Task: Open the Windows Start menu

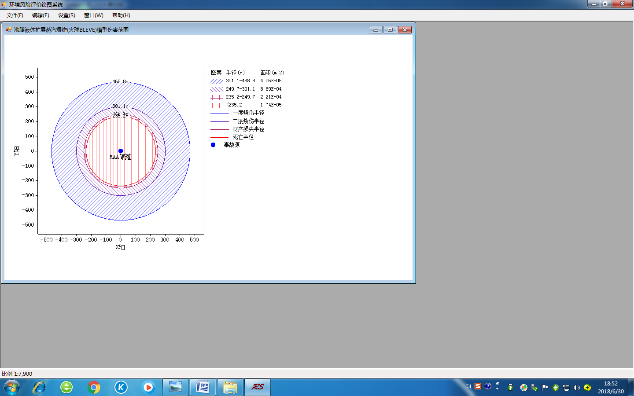Action: (x=12, y=388)
